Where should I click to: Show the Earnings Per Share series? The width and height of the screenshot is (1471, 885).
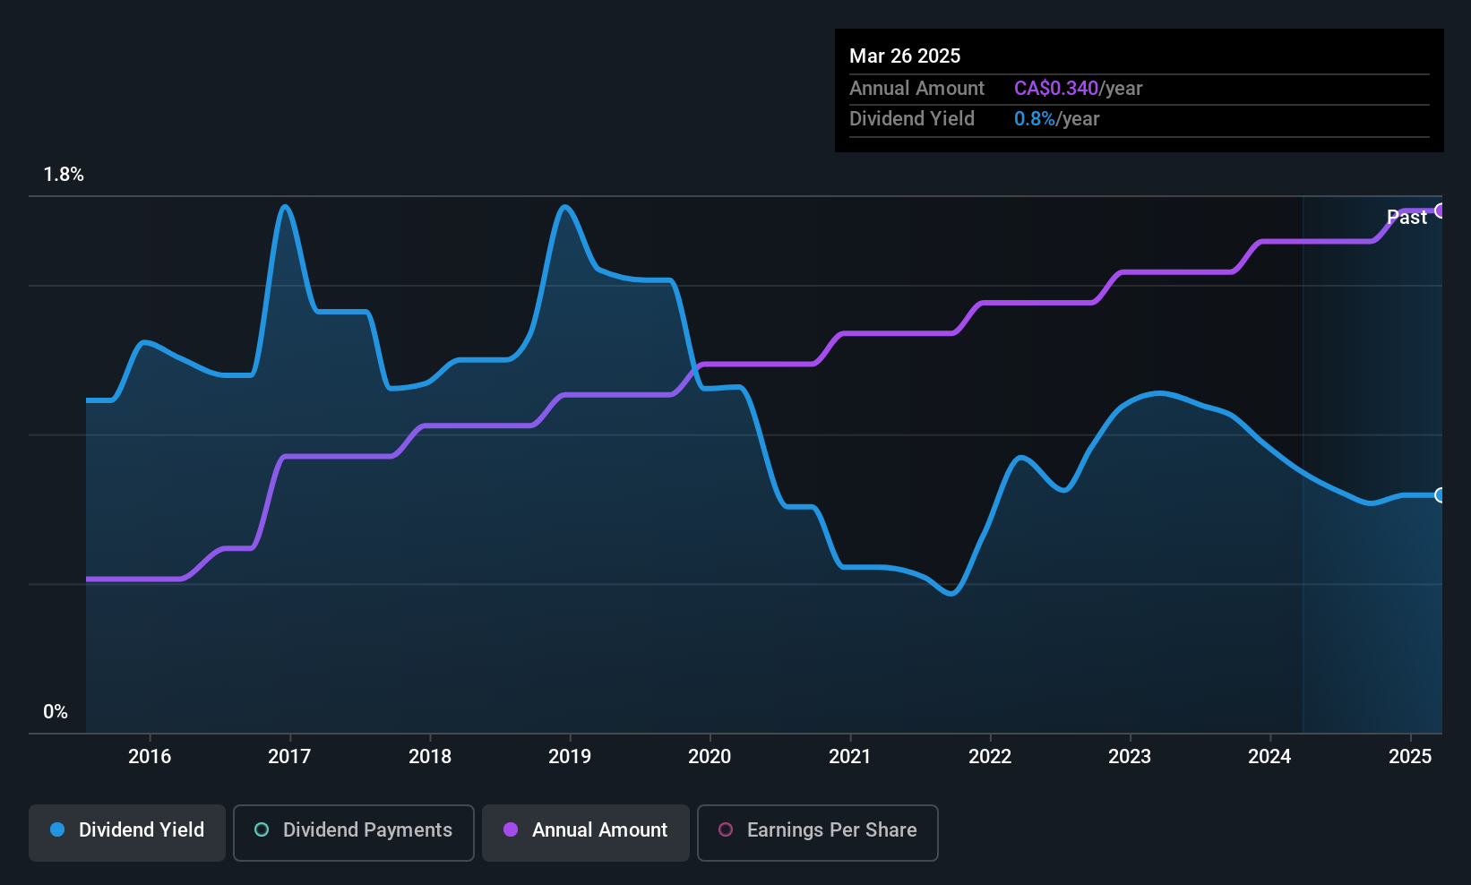click(818, 832)
